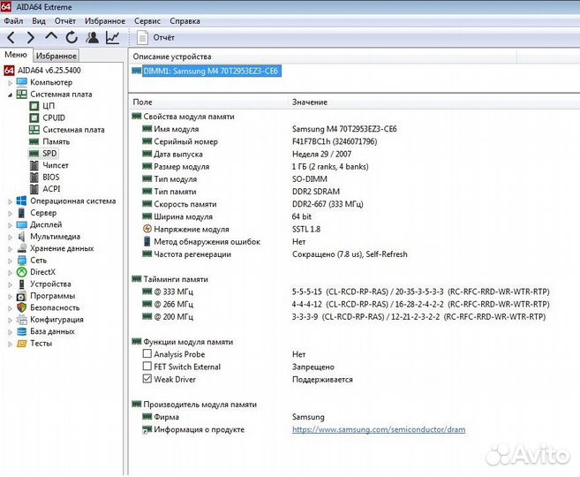This screenshot has width=580, height=477.
Task: Switch to the Меню tab
Action: coord(16,55)
